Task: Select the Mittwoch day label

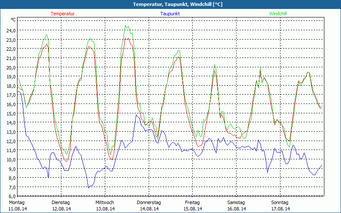Action: (x=104, y=202)
